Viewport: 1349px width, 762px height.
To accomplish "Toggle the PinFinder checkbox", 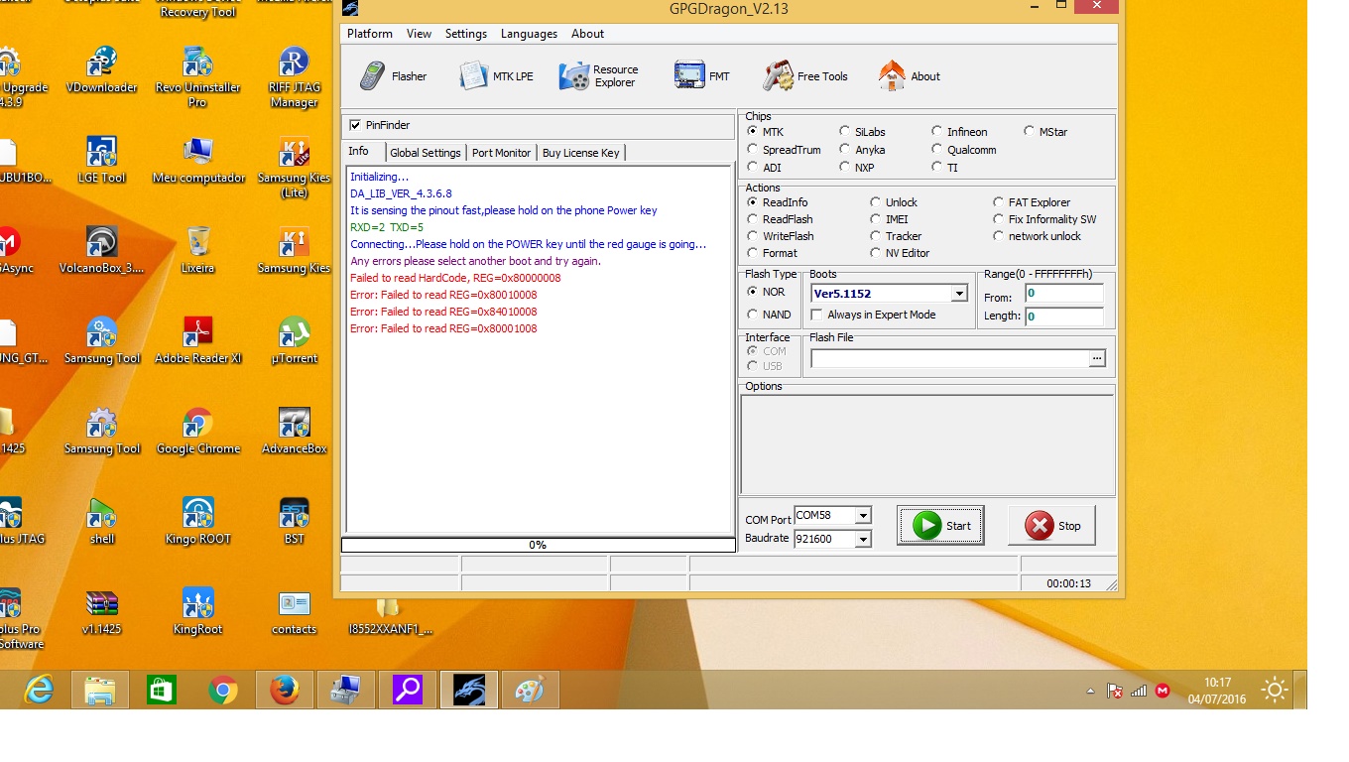I will [355, 125].
